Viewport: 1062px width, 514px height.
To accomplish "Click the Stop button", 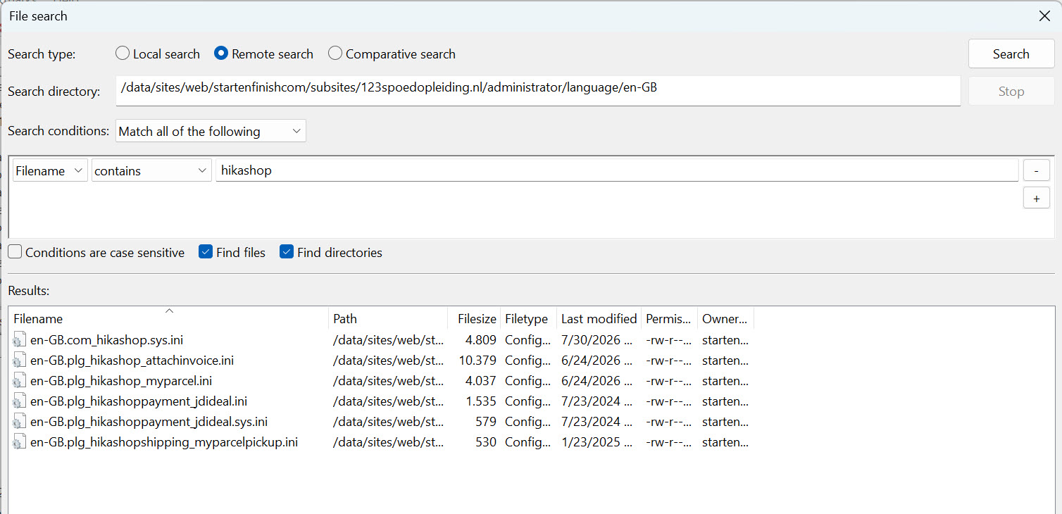I will 1011,92.
